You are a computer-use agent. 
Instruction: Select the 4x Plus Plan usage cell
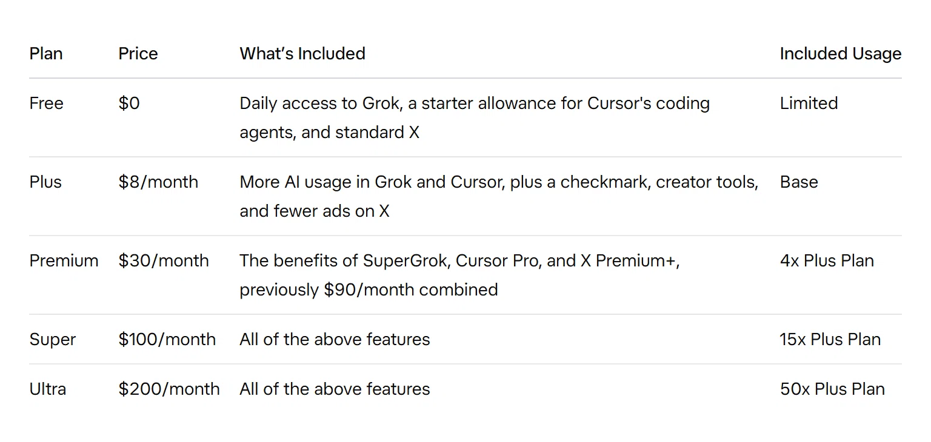[x=827, y=260]
